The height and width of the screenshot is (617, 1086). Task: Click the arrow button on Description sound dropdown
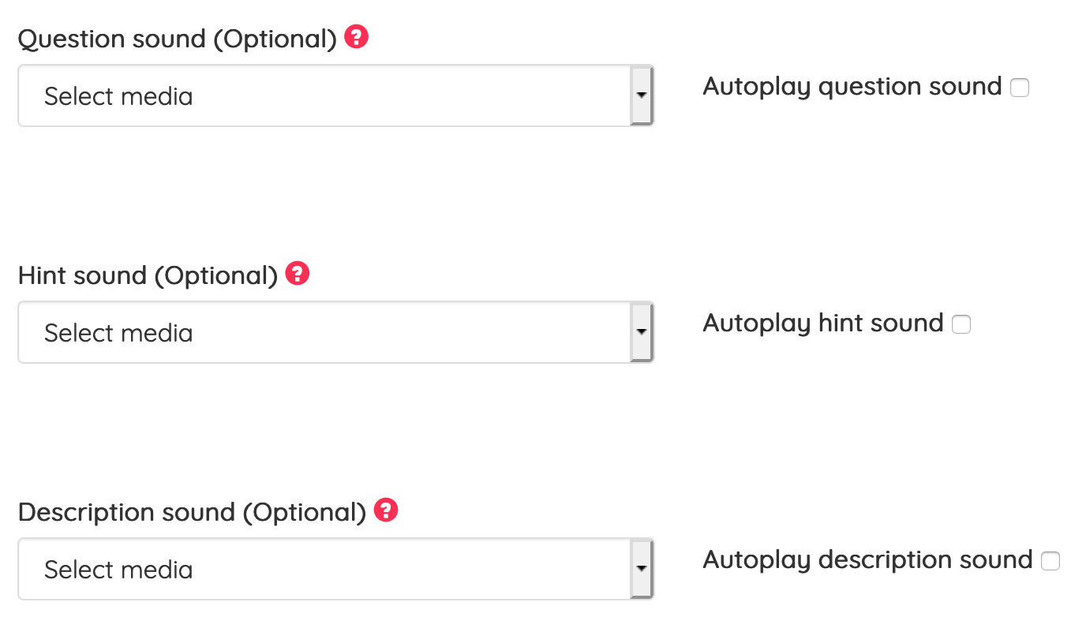tap(642, 570)
